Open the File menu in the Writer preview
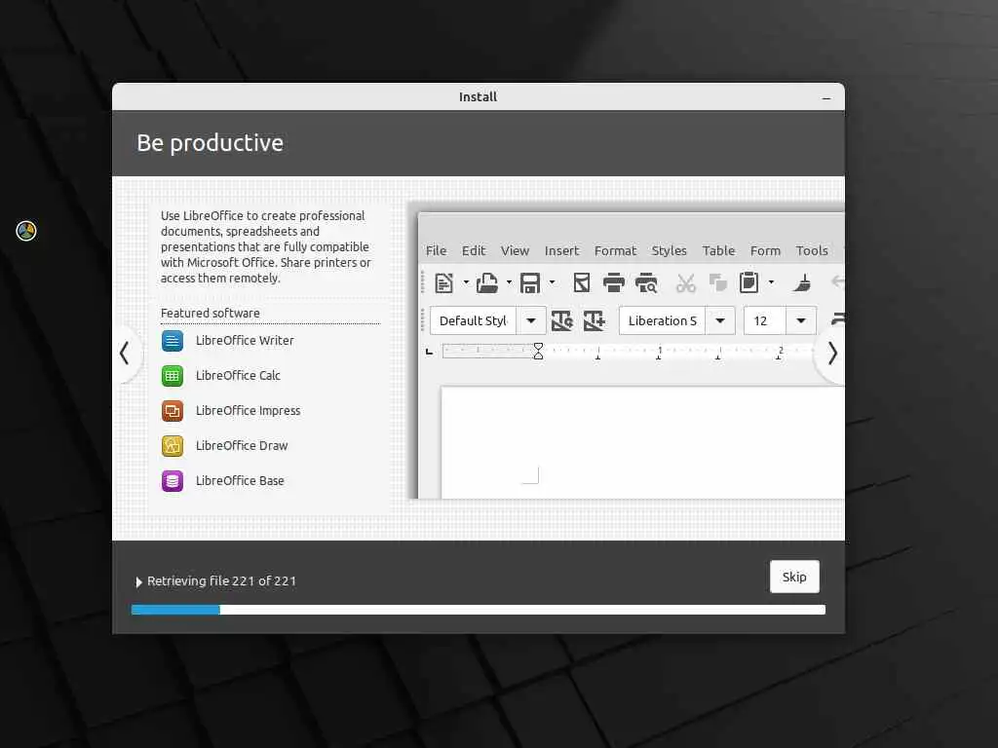Viewport: 998px width, 748px height. click(x=436, y=250)
